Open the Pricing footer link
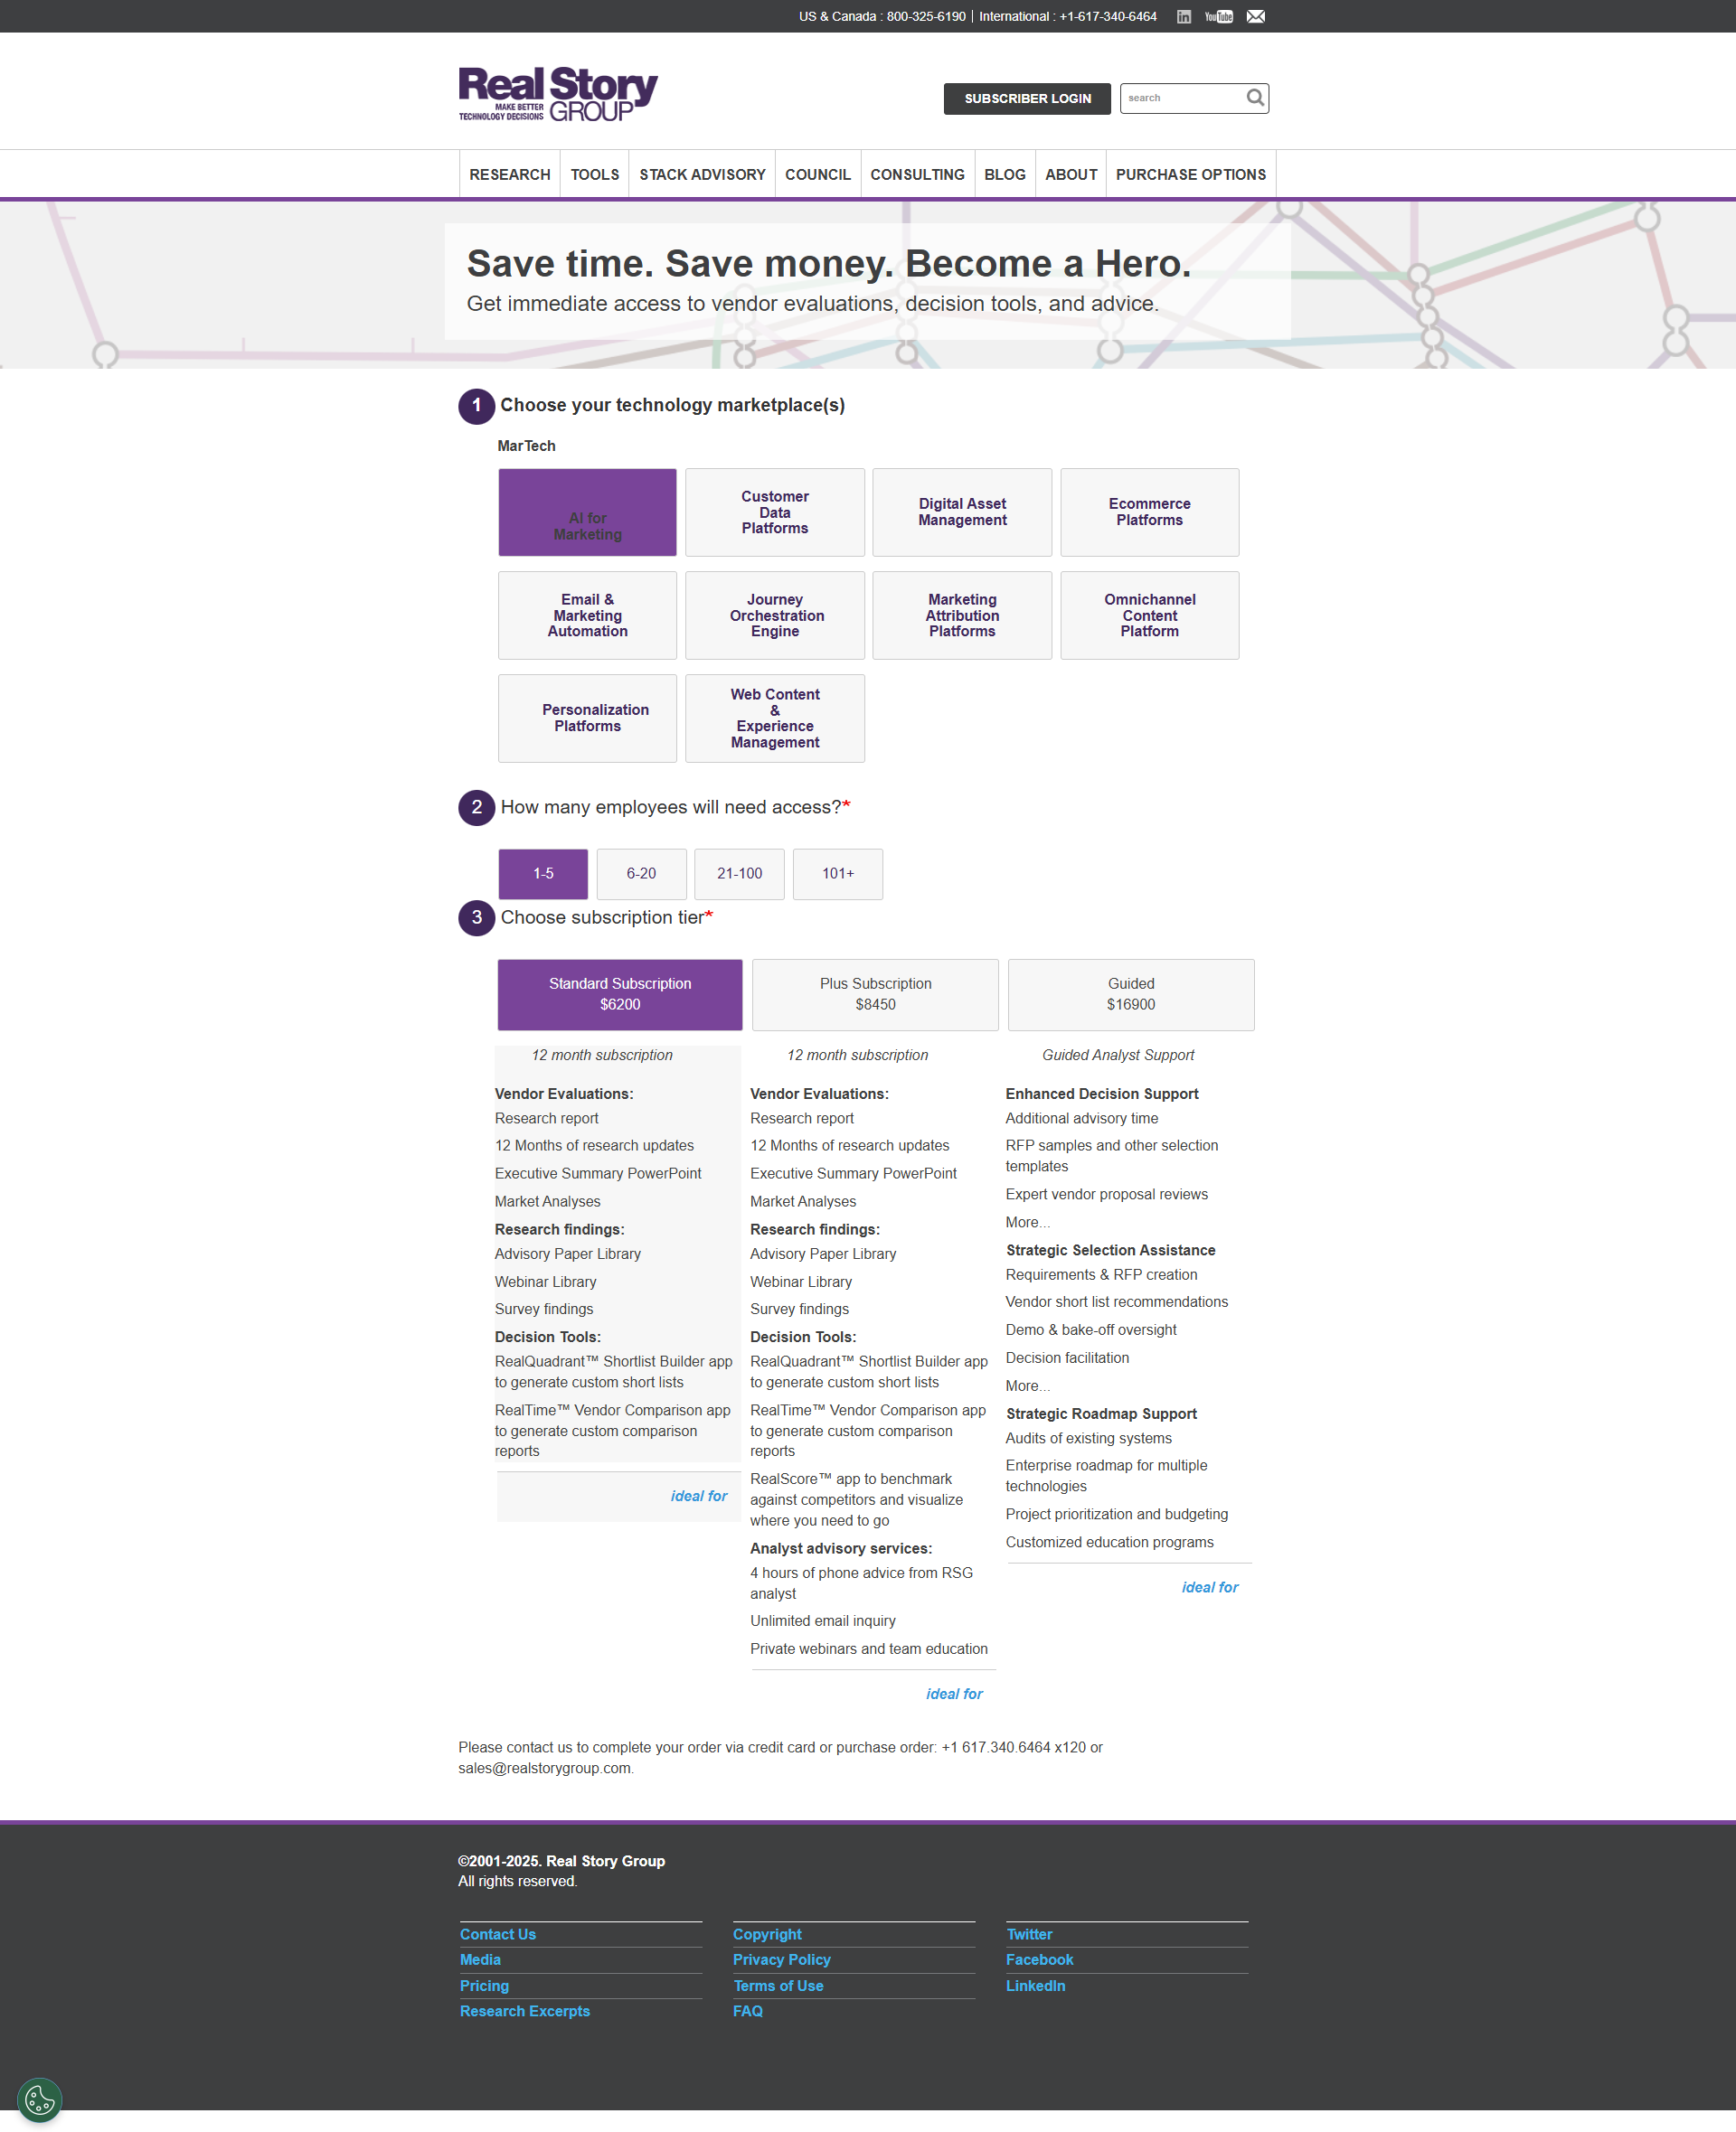The image size is (1736, 2132). pyautogui.click(x=484, y=1987)
